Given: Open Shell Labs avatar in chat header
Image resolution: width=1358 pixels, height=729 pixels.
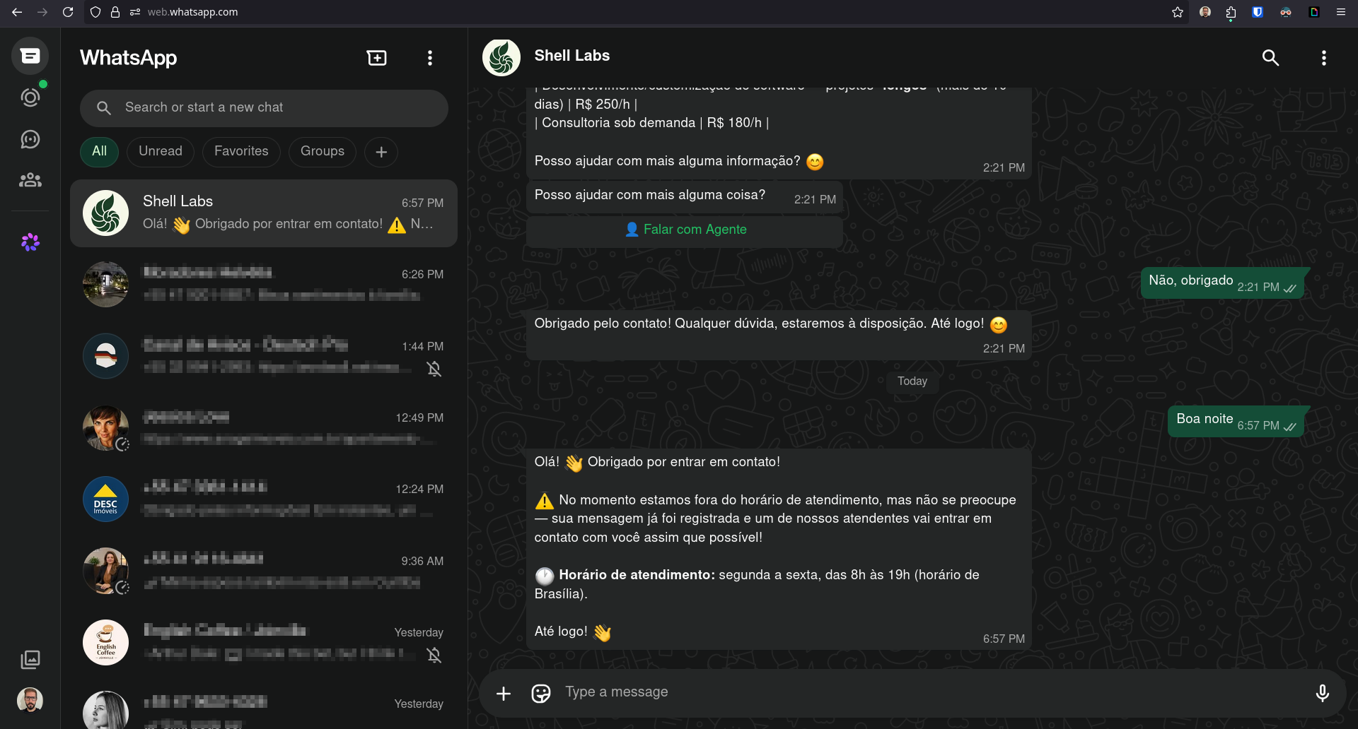Looking at the screenshot, I should tap(501, 58).
